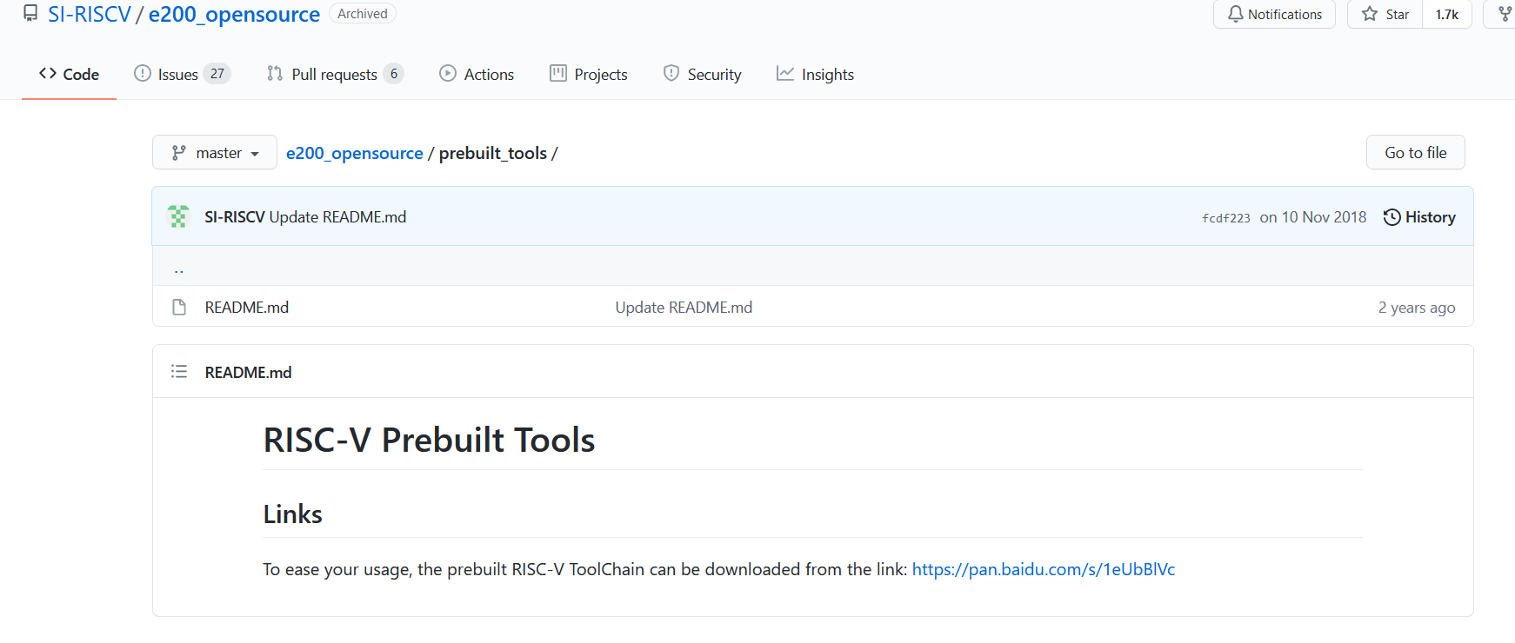Click the fork icon at top right
Screen dimensions: 1515x643
[x=1505, y=14]
